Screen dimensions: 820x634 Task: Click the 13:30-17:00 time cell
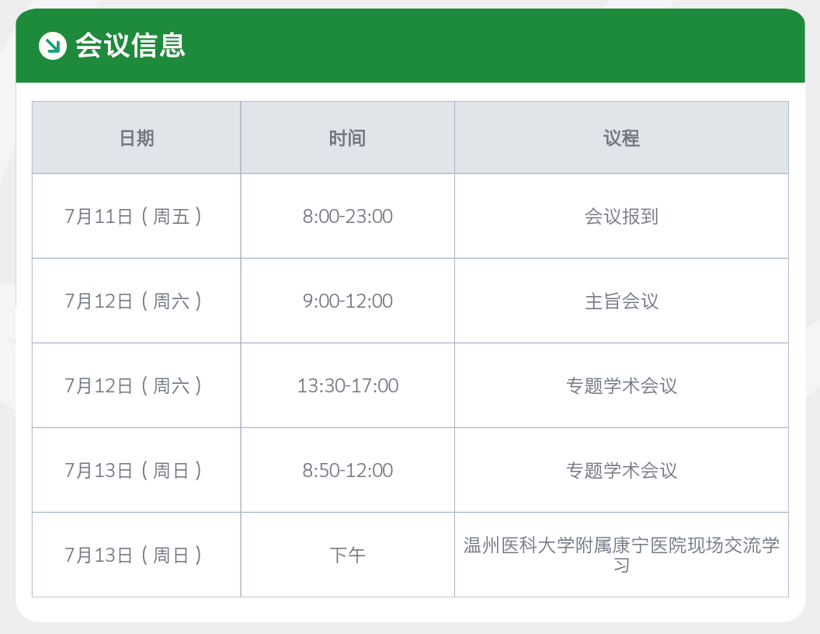347,385
